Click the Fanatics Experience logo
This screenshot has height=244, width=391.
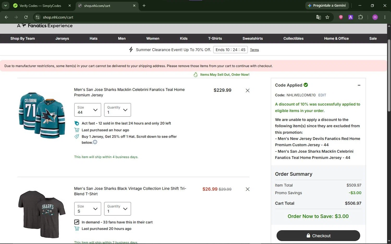pyautogui.click(x=45, y=26)
